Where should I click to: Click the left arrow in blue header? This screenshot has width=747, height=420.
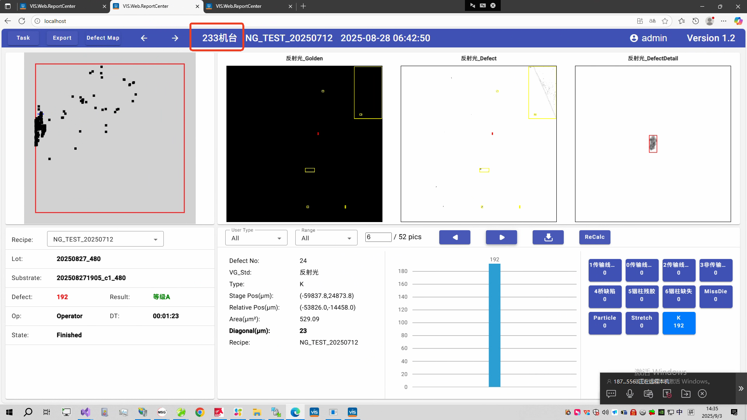pos(144,38)
